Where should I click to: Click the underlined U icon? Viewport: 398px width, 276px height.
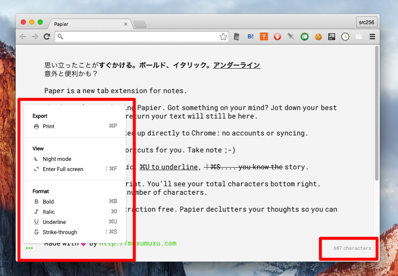pos(36,222)
